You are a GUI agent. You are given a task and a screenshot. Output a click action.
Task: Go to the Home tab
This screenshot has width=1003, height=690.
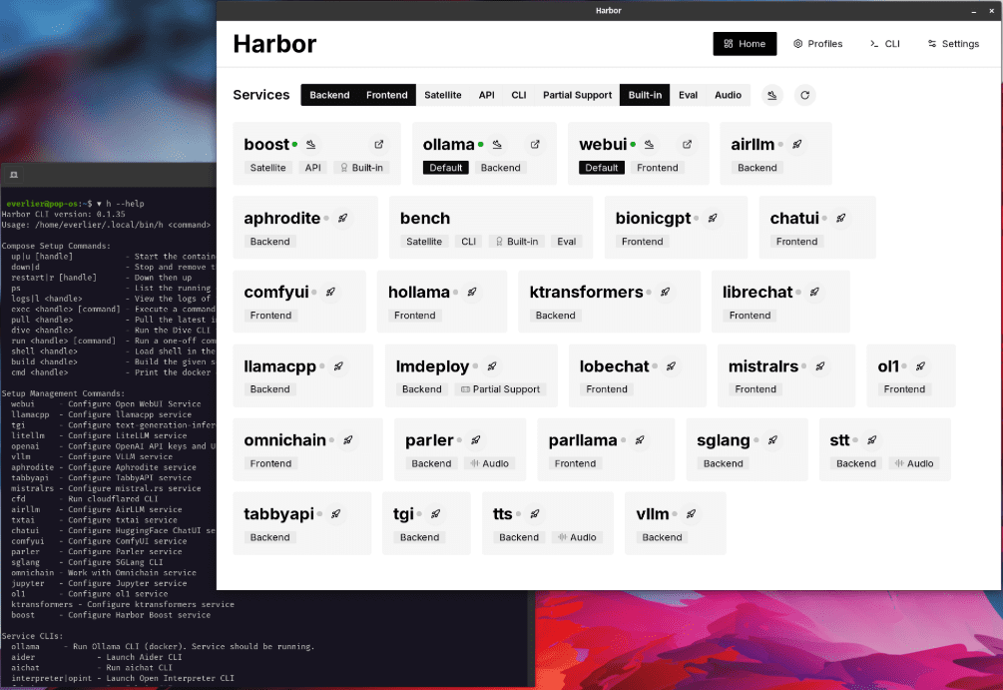pos(745,44)
